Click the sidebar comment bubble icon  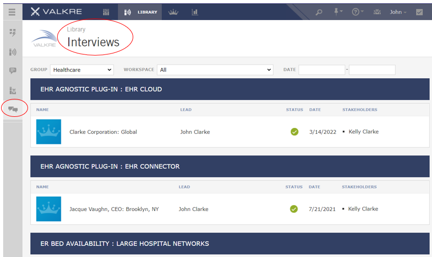[x=13, y=71]
